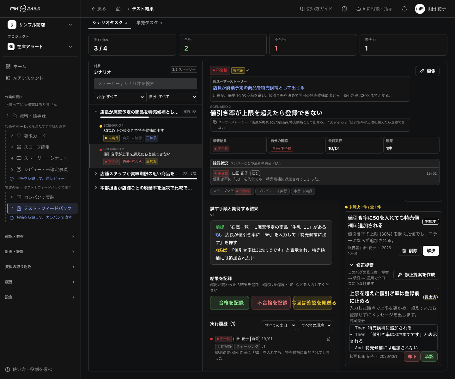The image size is (455, 379).
Task: Mark the bug resolved with 解決
Action: click(x=431, y=251)
